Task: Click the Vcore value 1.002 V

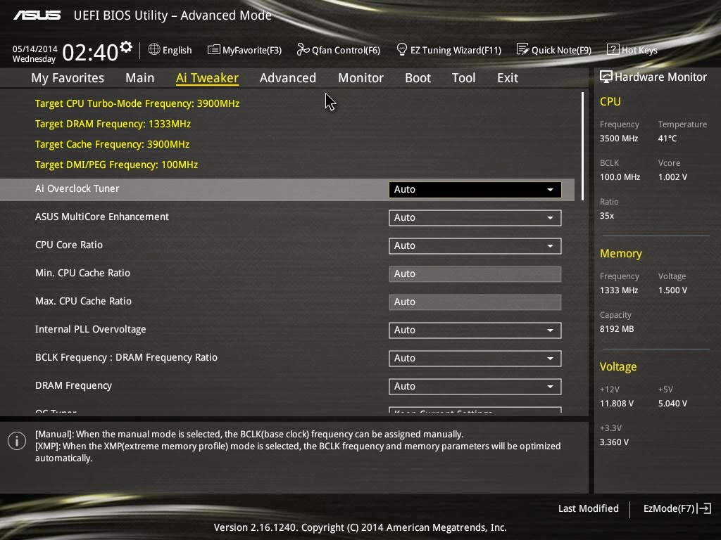Action: [672, 177]
